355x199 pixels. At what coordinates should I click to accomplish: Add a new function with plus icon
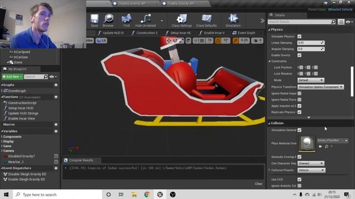pyautogui.click(x=55, y=97)
